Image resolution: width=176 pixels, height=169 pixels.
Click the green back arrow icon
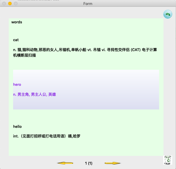[168, 14]
